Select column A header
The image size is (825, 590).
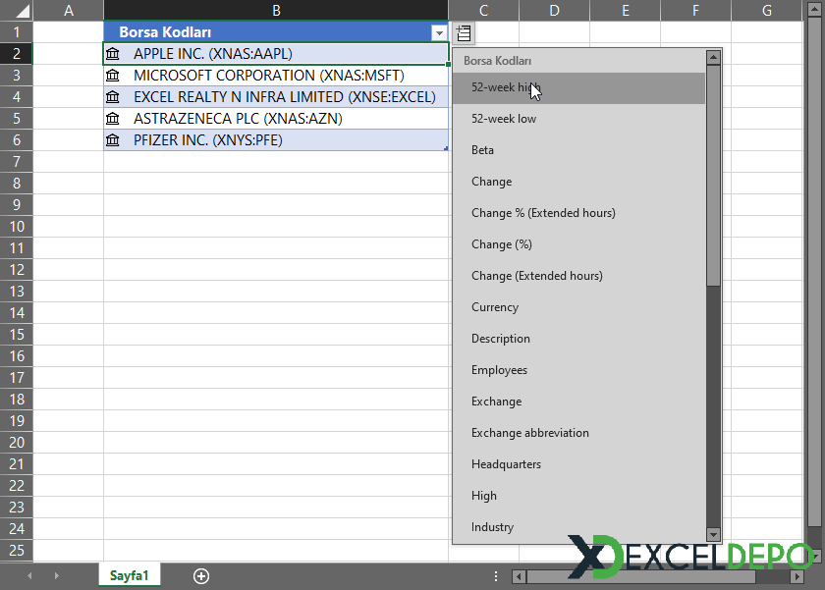pos(69,10)
